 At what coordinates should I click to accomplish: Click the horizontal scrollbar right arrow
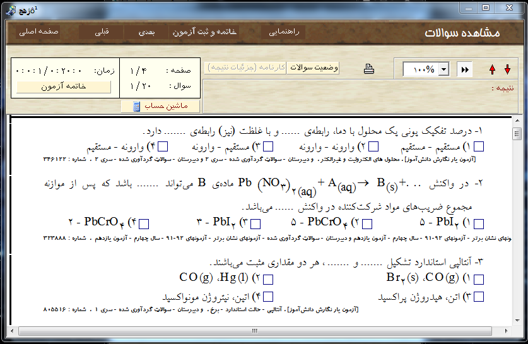click(506, 331)
